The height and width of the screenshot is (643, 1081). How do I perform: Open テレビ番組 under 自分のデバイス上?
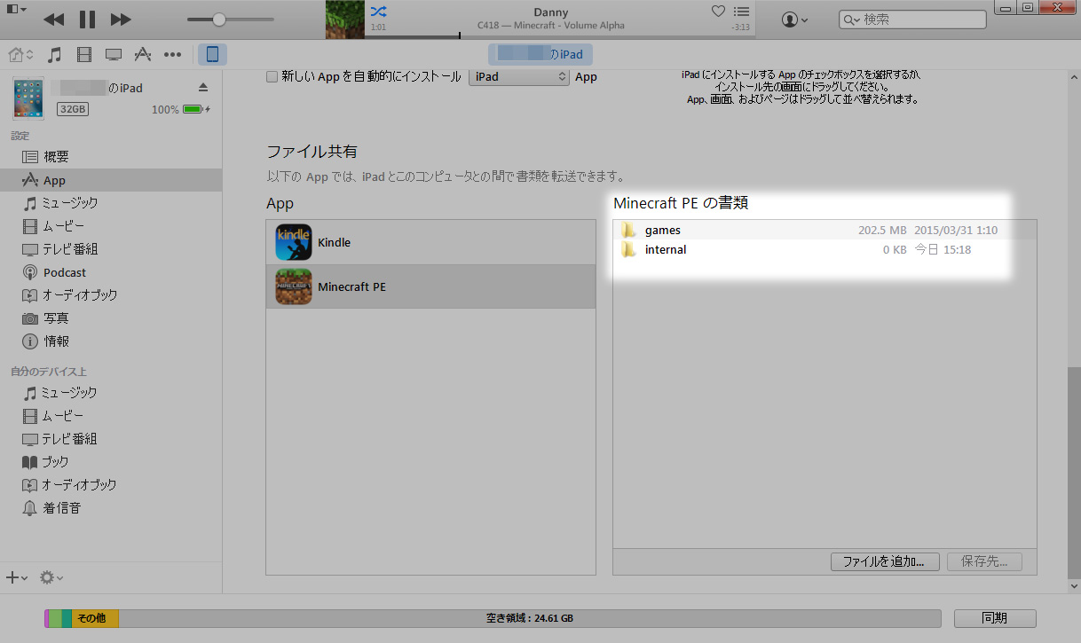[x=111, y=439]
